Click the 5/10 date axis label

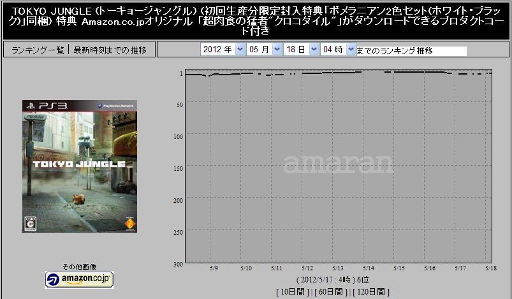pyautogui.click(x=246, y=268)
